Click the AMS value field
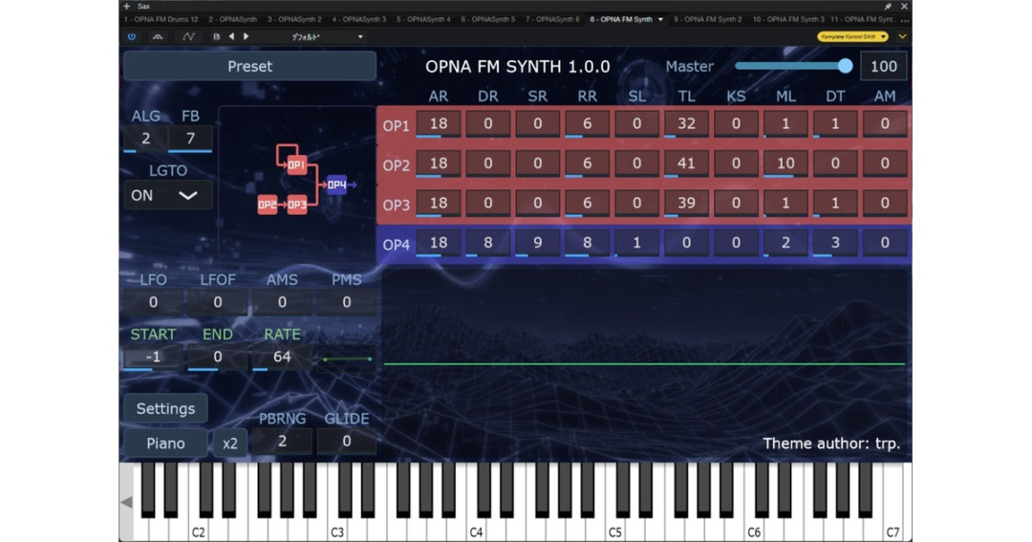Image resolution: width=1032 pixels, height=542 pixels. tap(282, 302)
